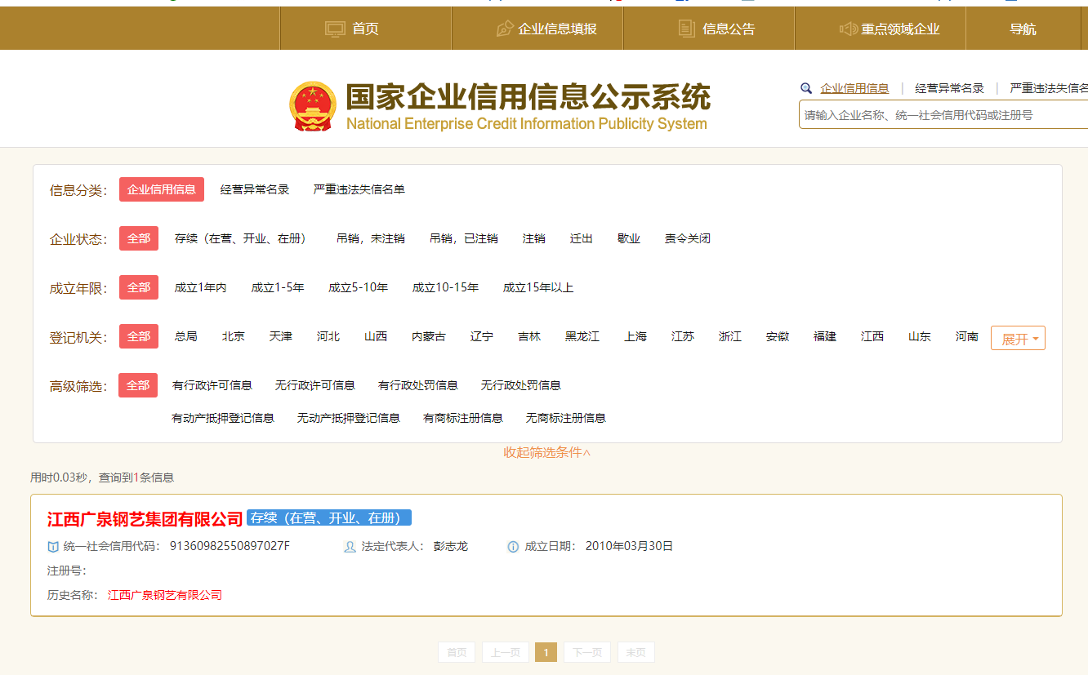This screenshot has height=675, width=1088.
Task: Filter by 迁出 status
Action: point(582,238)
